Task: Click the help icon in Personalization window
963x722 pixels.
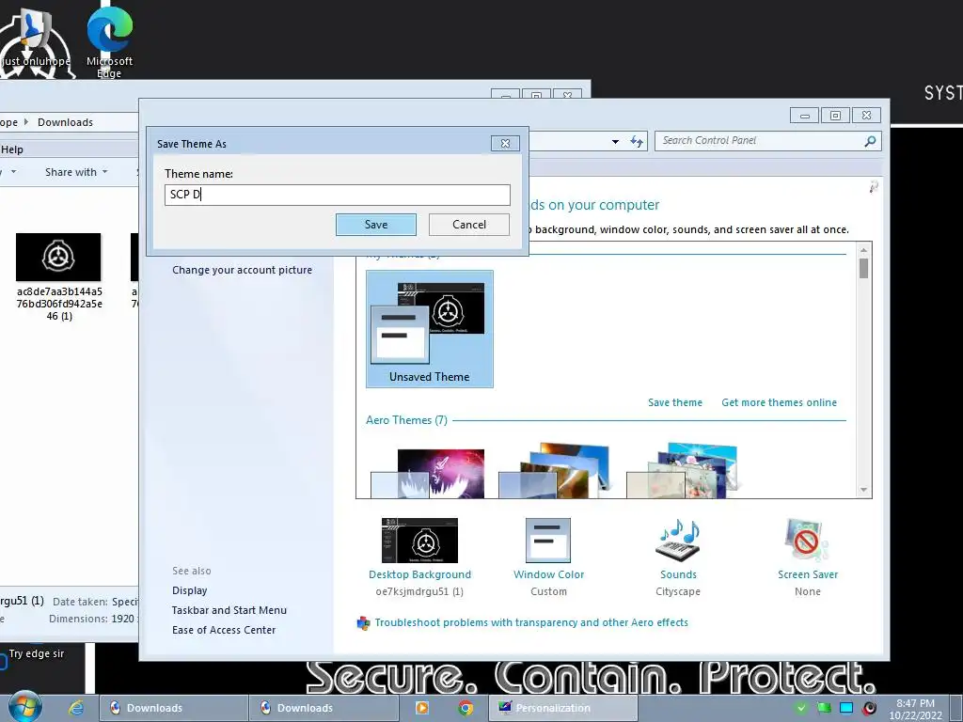Action: click(874, 187)
